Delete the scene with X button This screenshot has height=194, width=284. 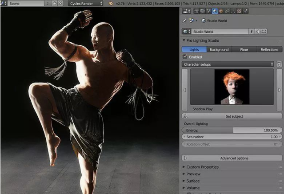click(x=61, y=3)
